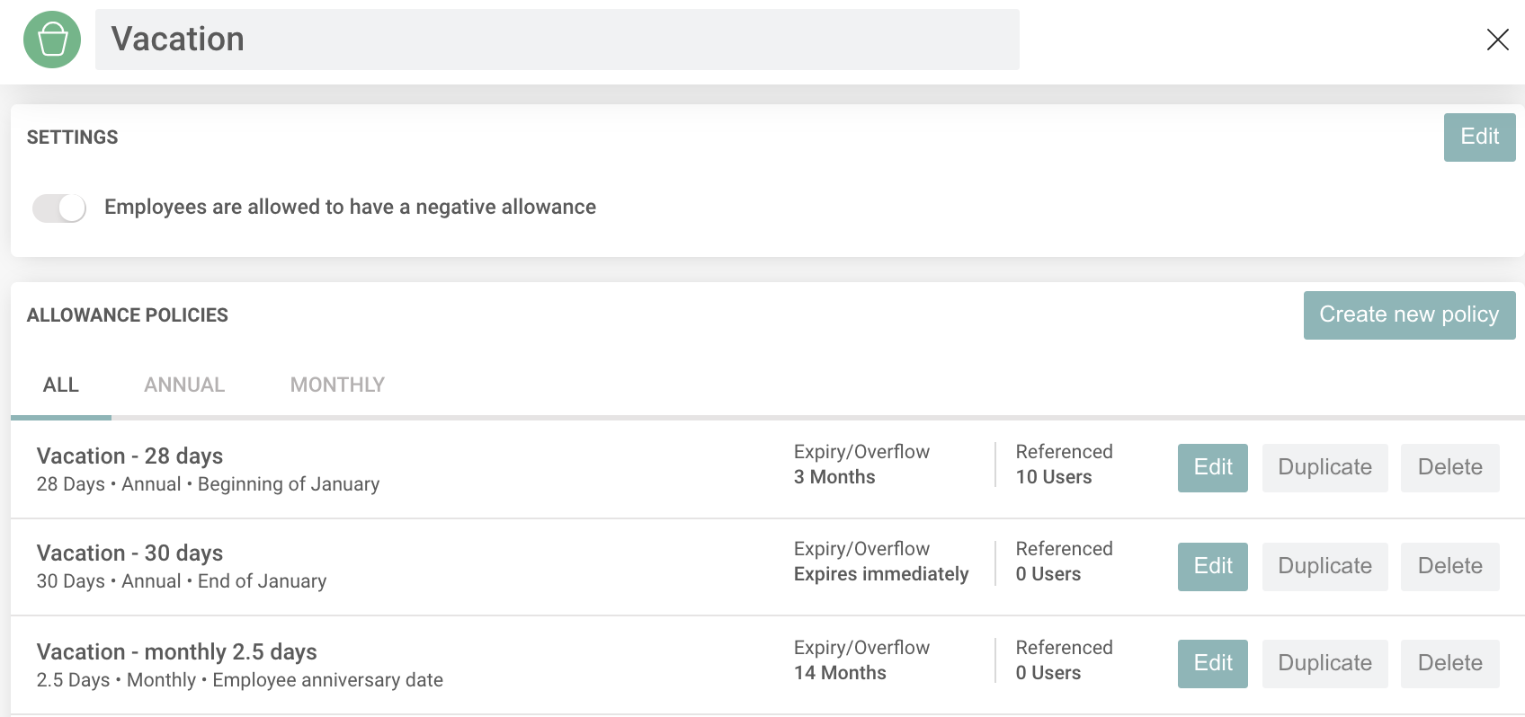Click the Vacation title input field

(557, 40)
